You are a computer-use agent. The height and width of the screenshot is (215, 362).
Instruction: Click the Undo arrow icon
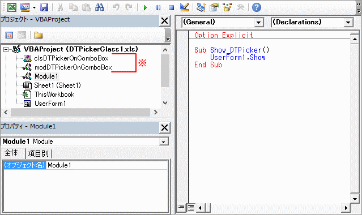[x=116, y=7]
